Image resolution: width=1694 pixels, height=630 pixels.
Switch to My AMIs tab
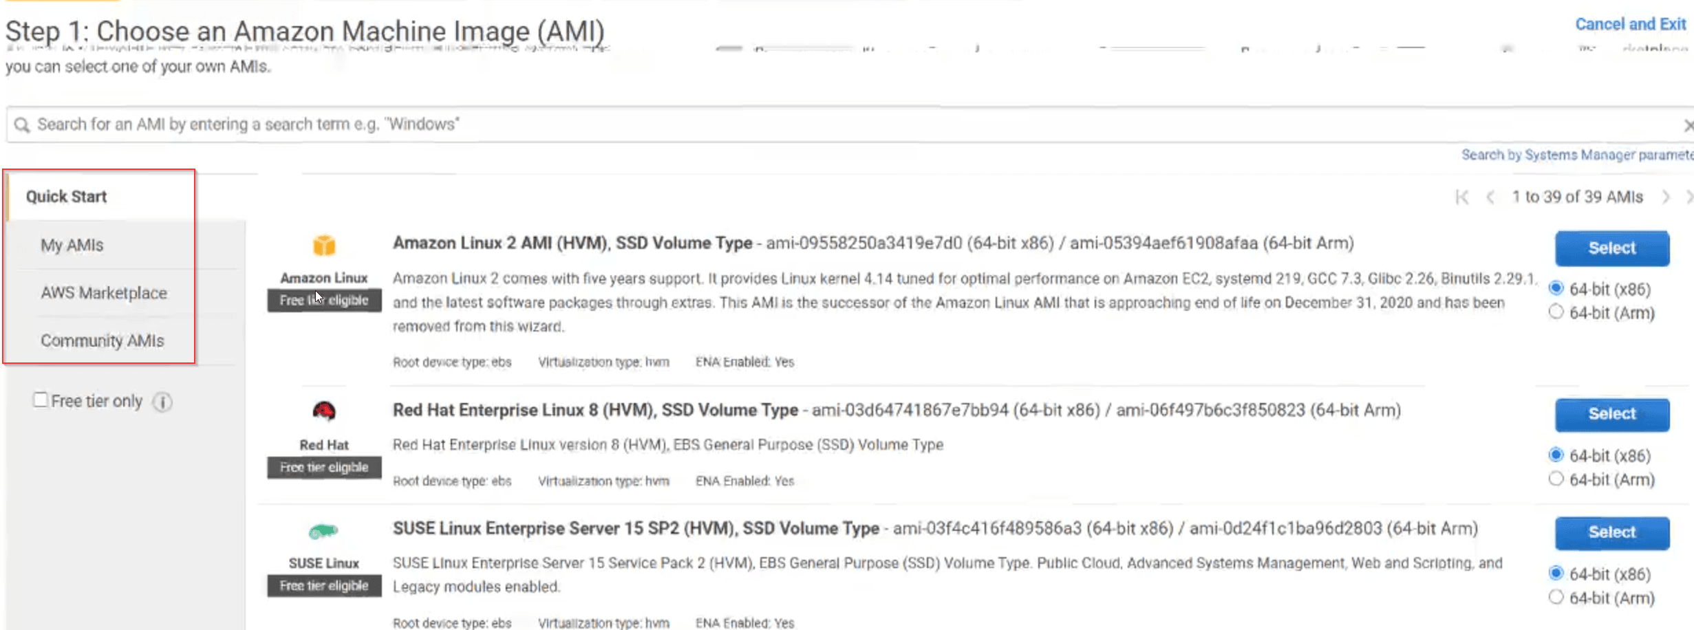point(72,246)
